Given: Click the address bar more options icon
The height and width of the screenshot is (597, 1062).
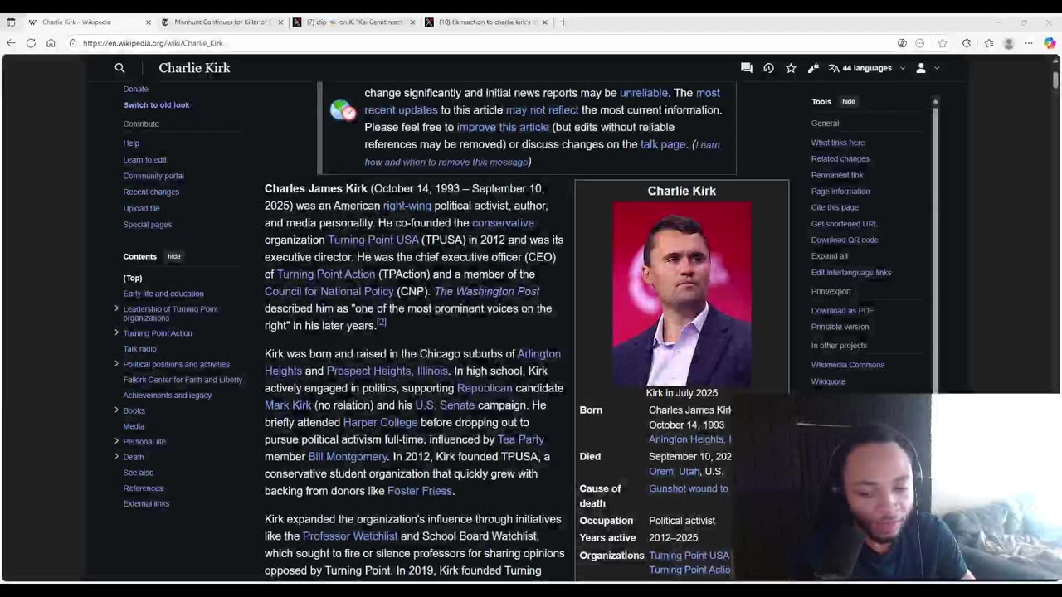Looking at the screenshot, I should click(x=920, y=43).
